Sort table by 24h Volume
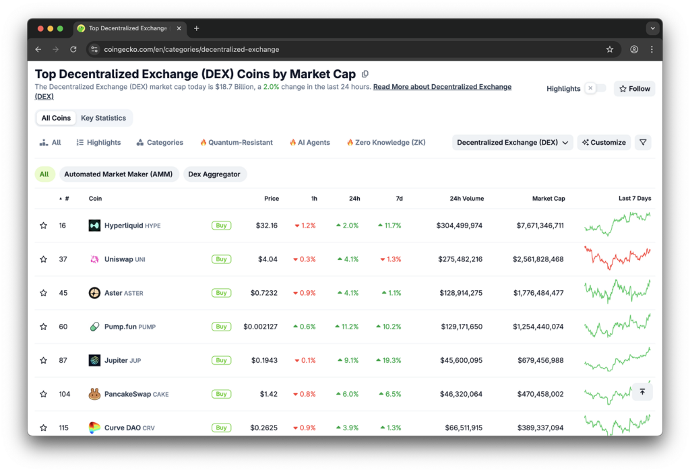The image size is (690, 472). (x=466, y=199)
